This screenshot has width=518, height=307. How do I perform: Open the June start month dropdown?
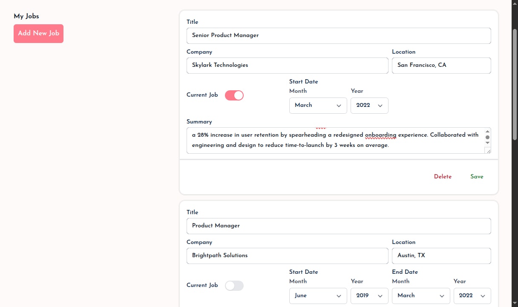point(318,296)
